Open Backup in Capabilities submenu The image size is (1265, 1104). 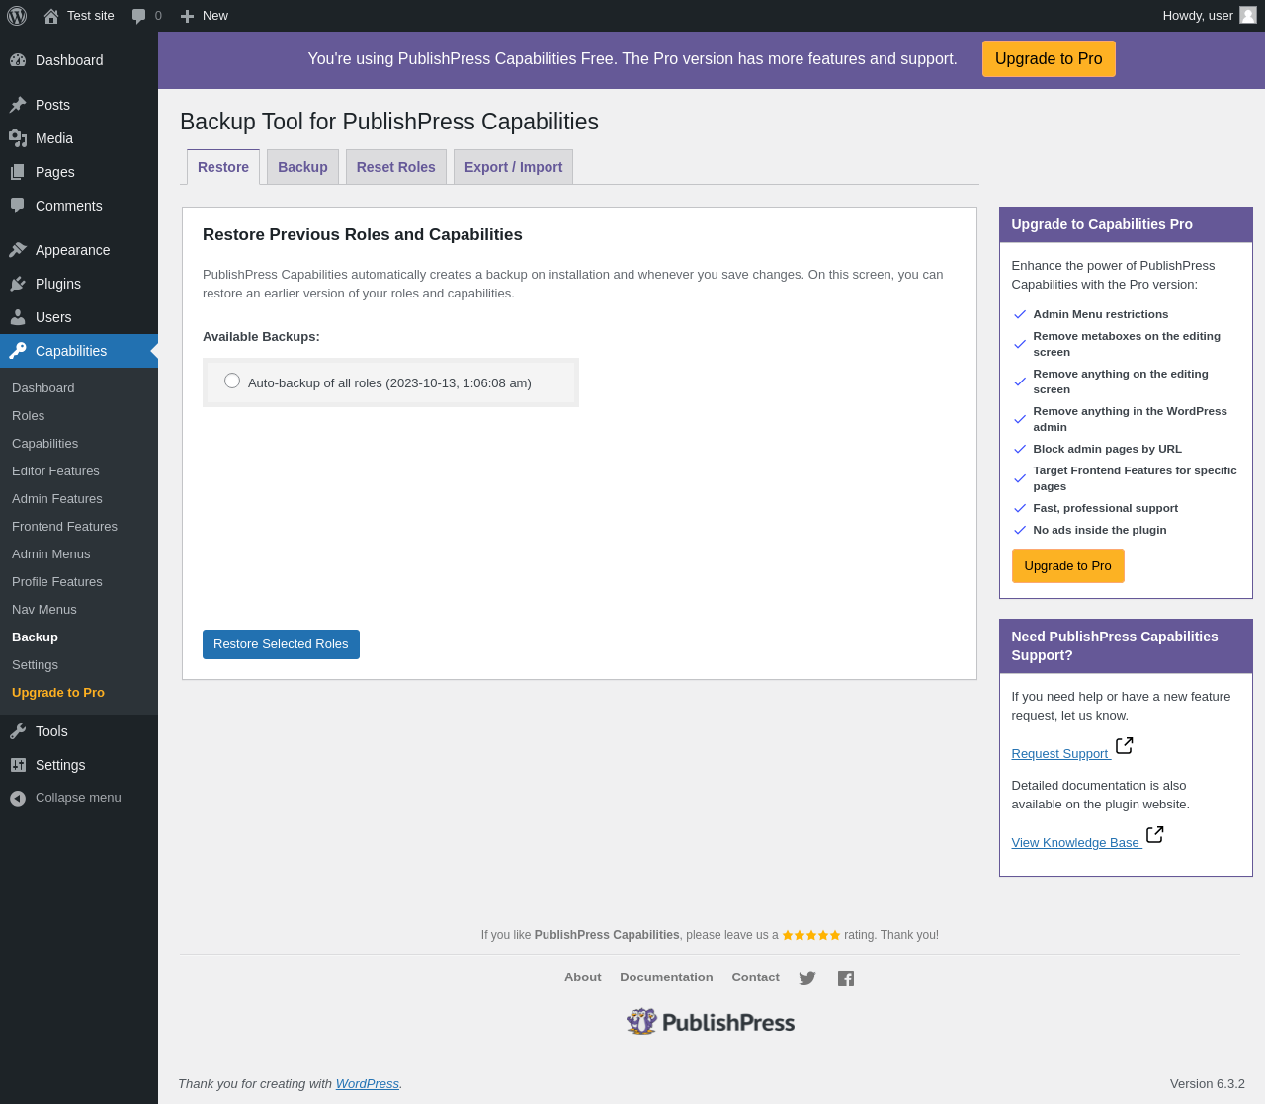click(x=36, y=637)
